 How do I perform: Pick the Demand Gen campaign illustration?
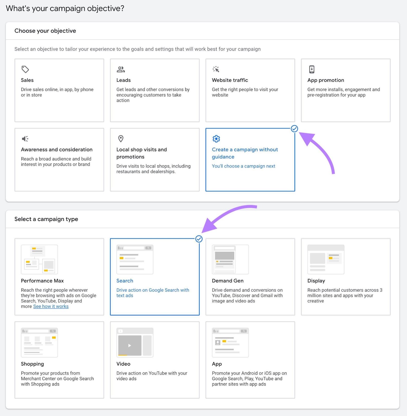pos(230,259)
